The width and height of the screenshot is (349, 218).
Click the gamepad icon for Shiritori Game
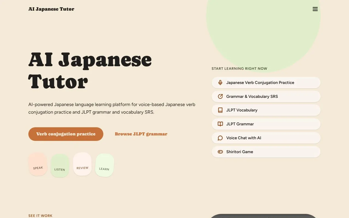tap(220, 152)
